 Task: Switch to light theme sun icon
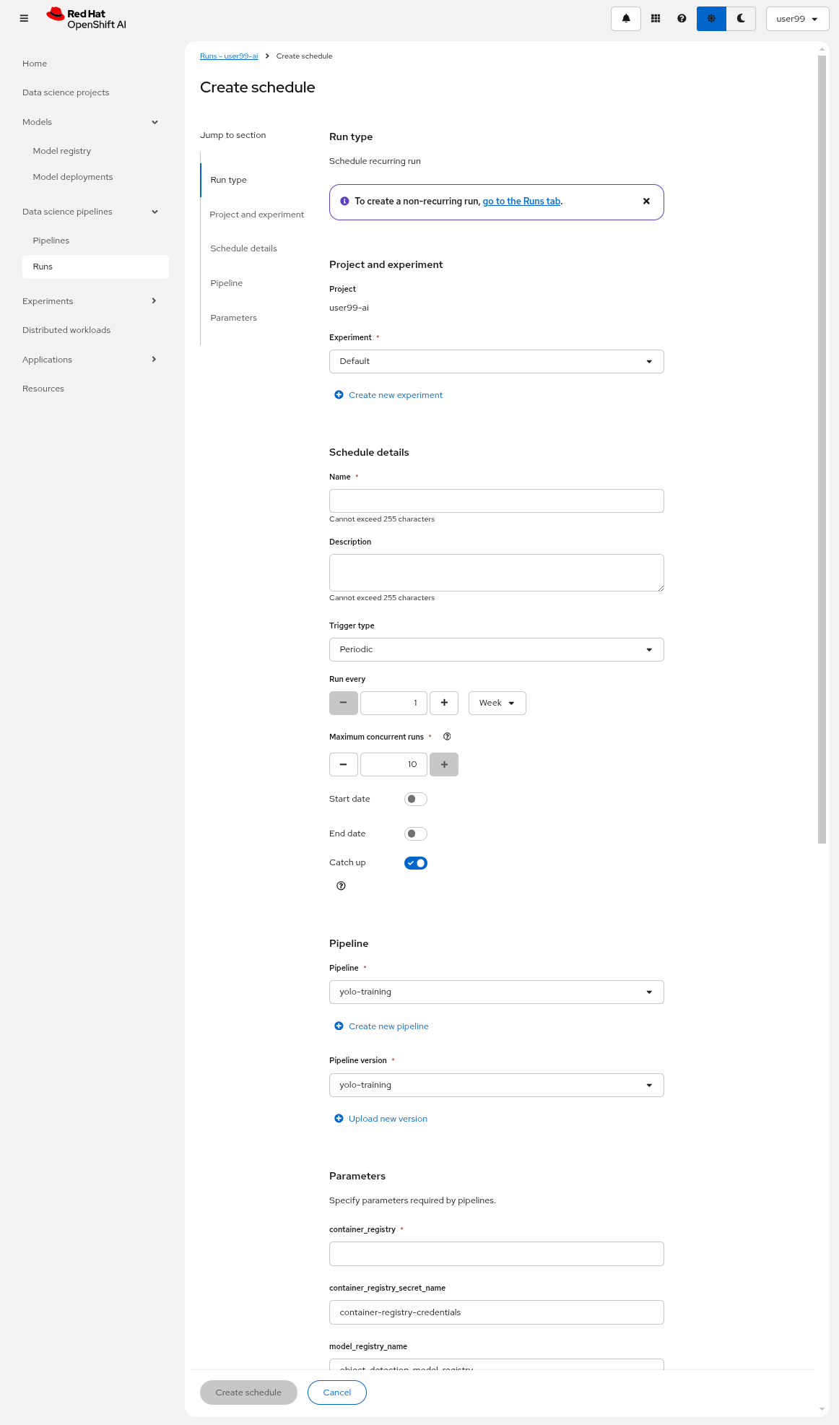point(711,19)
